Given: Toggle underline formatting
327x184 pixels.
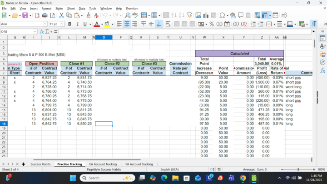Looking at the screenshot, I should (x=85, y=24).
